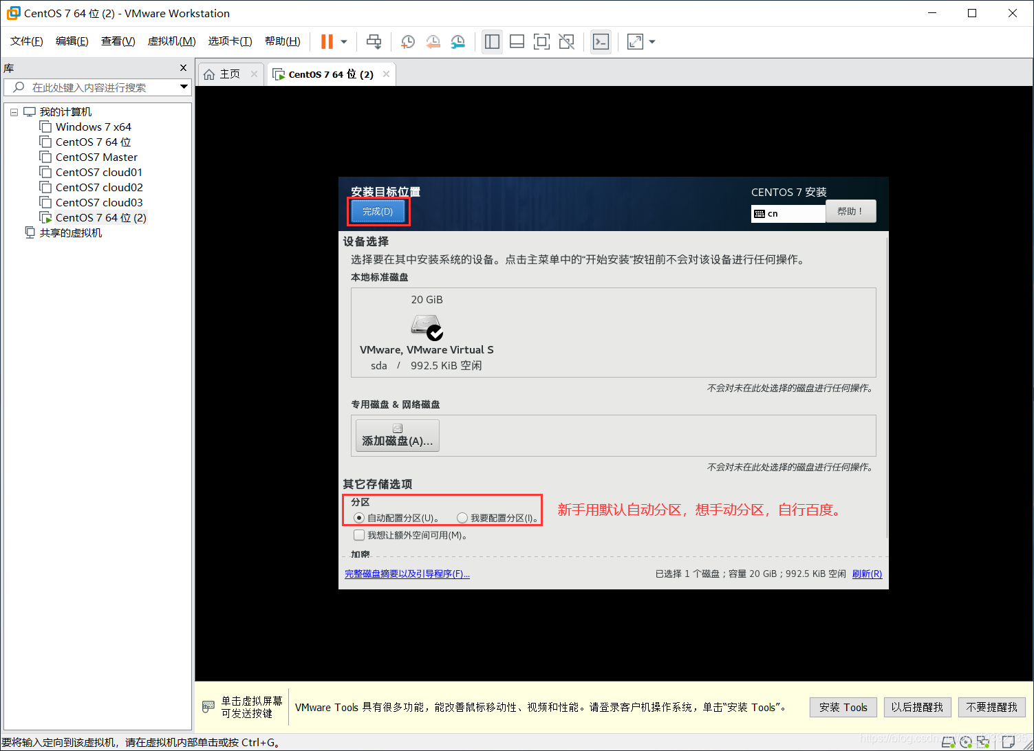This screenshot has width=1034, height=751.
Task: Open the 选项卡(T) menu
Action: 230,41
